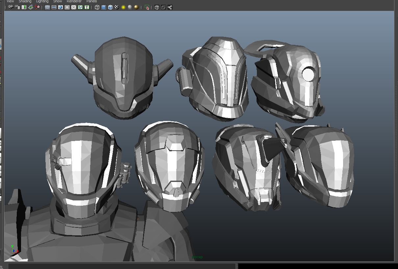
Task: Open the Lighting panel menu
Action: click(42, 1)
